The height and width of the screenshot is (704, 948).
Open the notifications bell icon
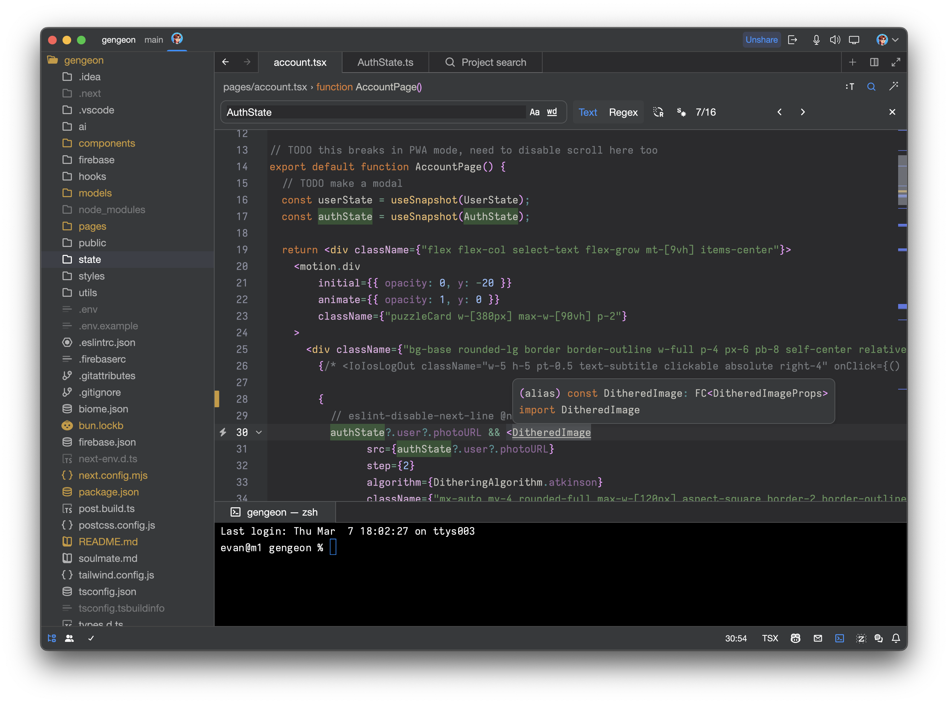[896, 638]
